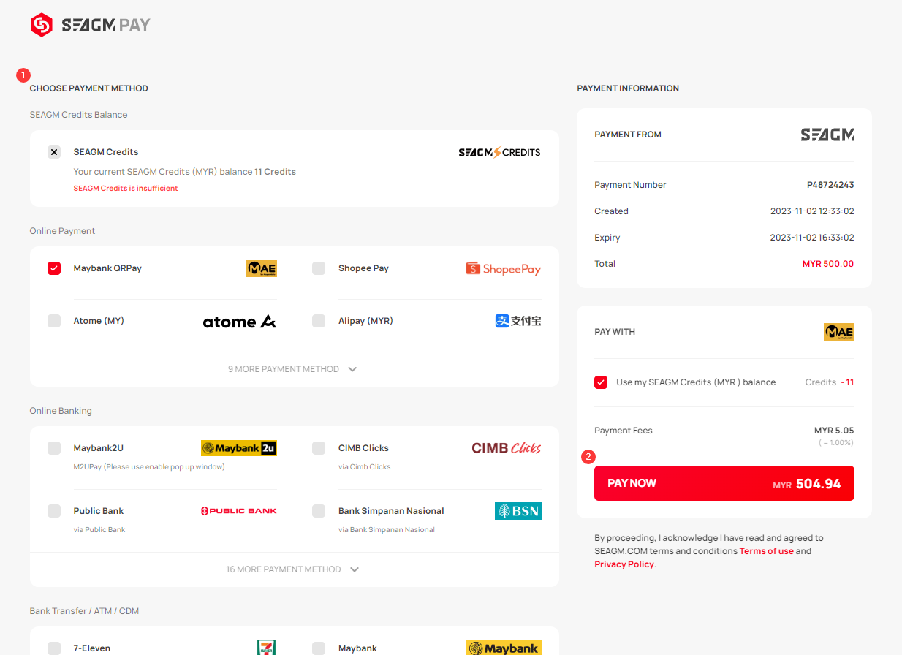Click the Maybank QRPay label
902x655 pixels.
(107, 268)
